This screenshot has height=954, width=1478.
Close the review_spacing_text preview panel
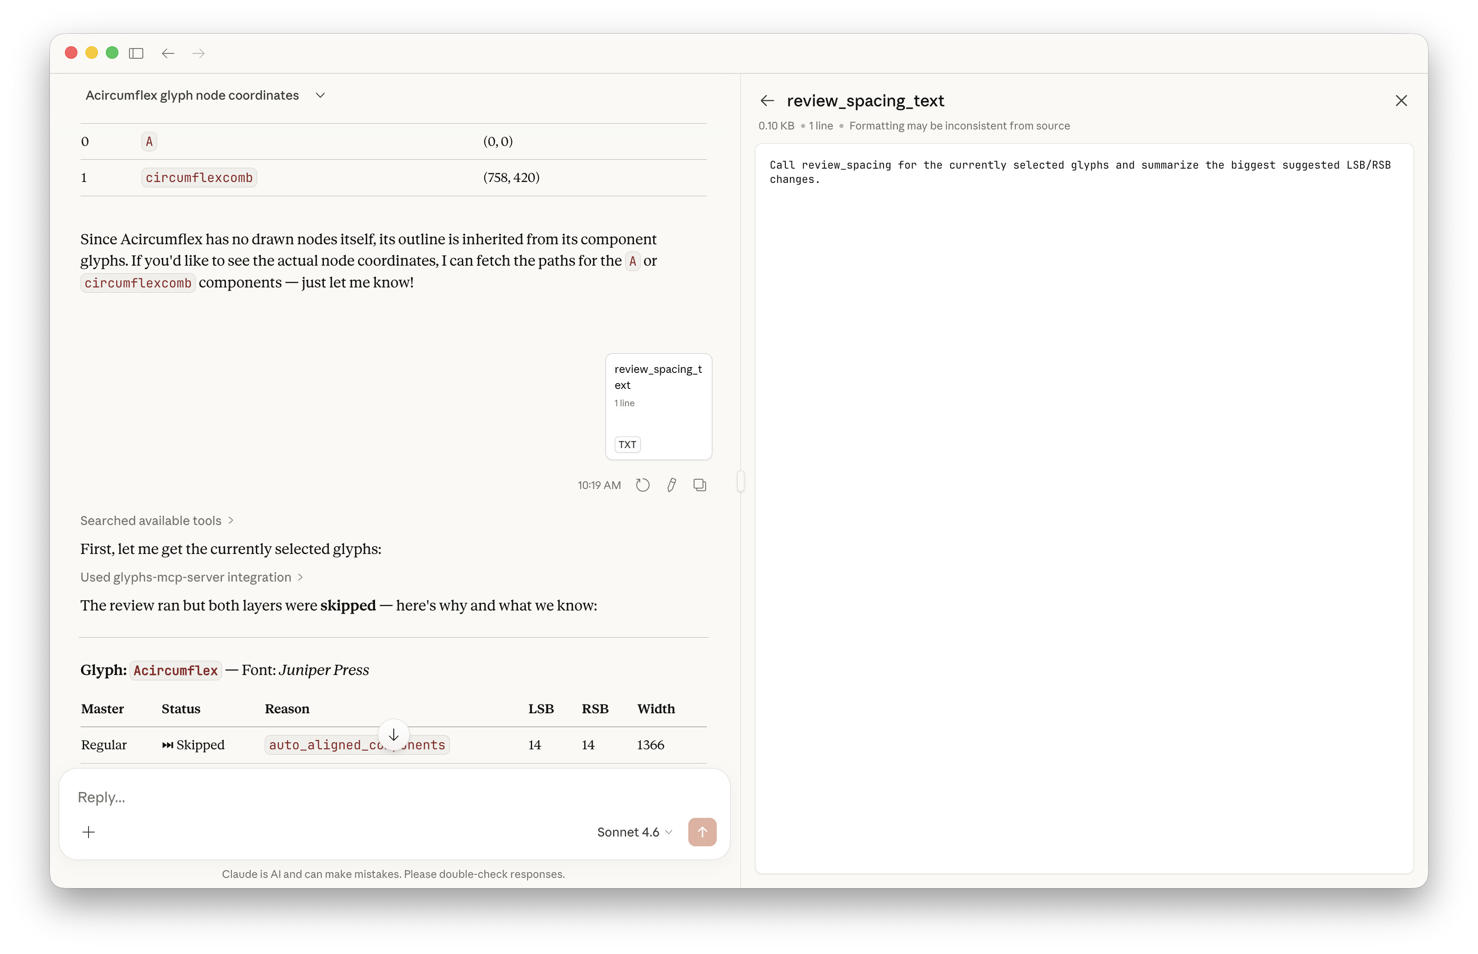[1401, 101]
